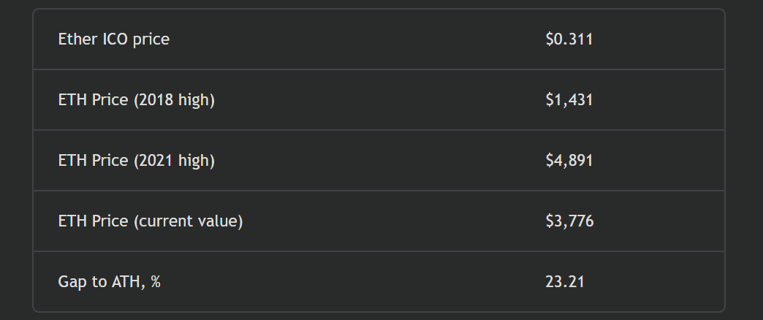Click the "%" symbol in the Gap row
The image size is (763, 320).
(155, 282)
